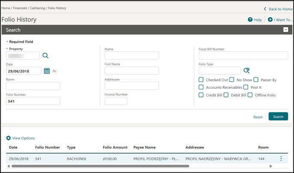The height and width of the screenshot is (173, 294).
Task: Collapse the Search panel with minus icon
Action: coord(285,29)
